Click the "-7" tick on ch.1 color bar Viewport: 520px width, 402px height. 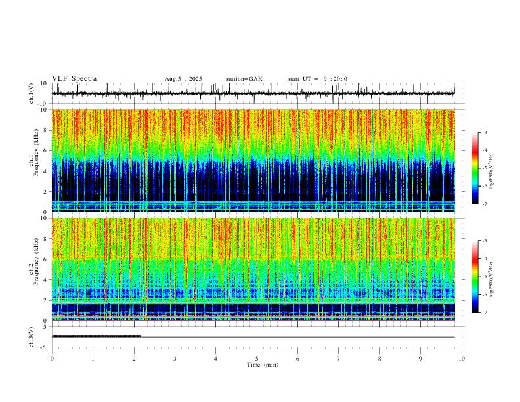[x=484, y=204]
